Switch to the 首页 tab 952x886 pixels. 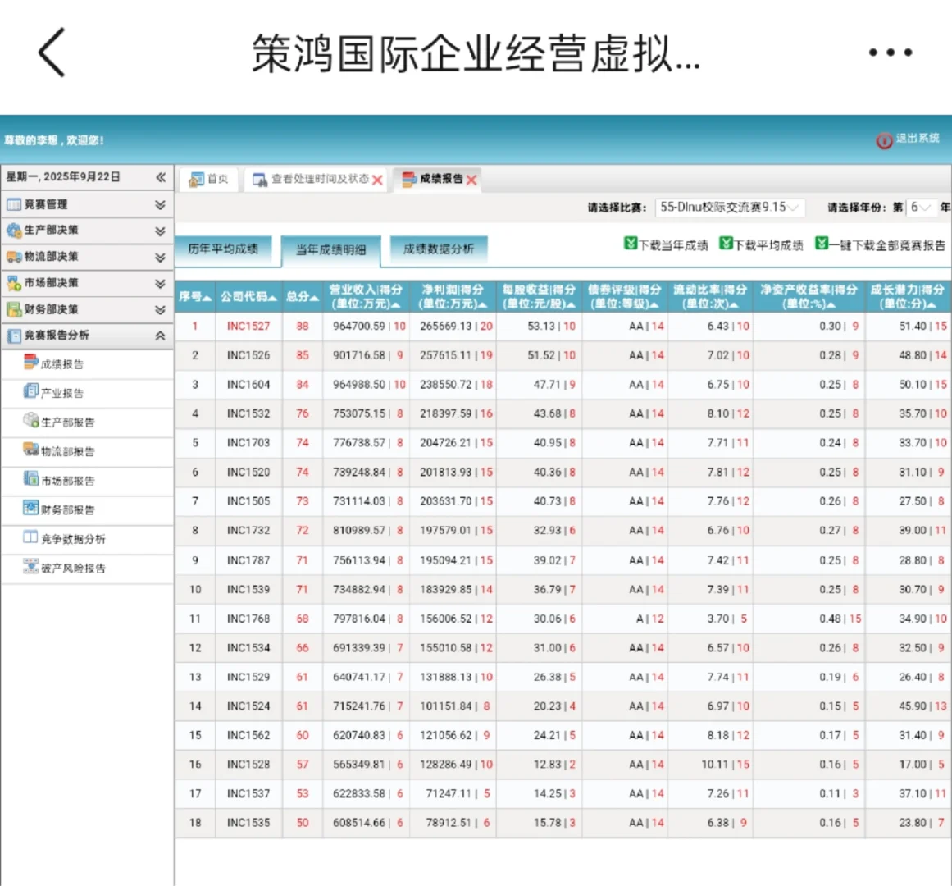point(209,179)
